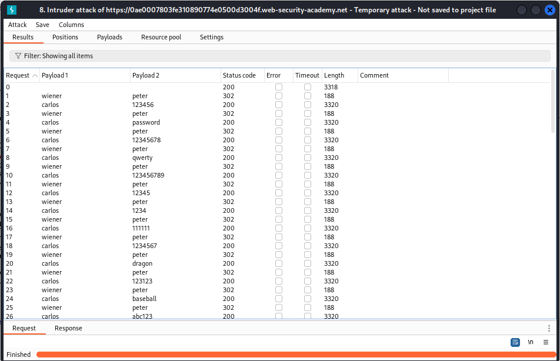Switch to the Response tab
The image size is (560, 361).
(68, 328)
